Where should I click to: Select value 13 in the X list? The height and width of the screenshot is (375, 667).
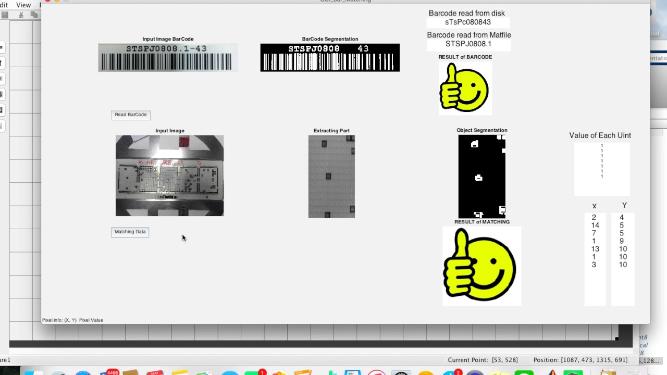(595, 249)
